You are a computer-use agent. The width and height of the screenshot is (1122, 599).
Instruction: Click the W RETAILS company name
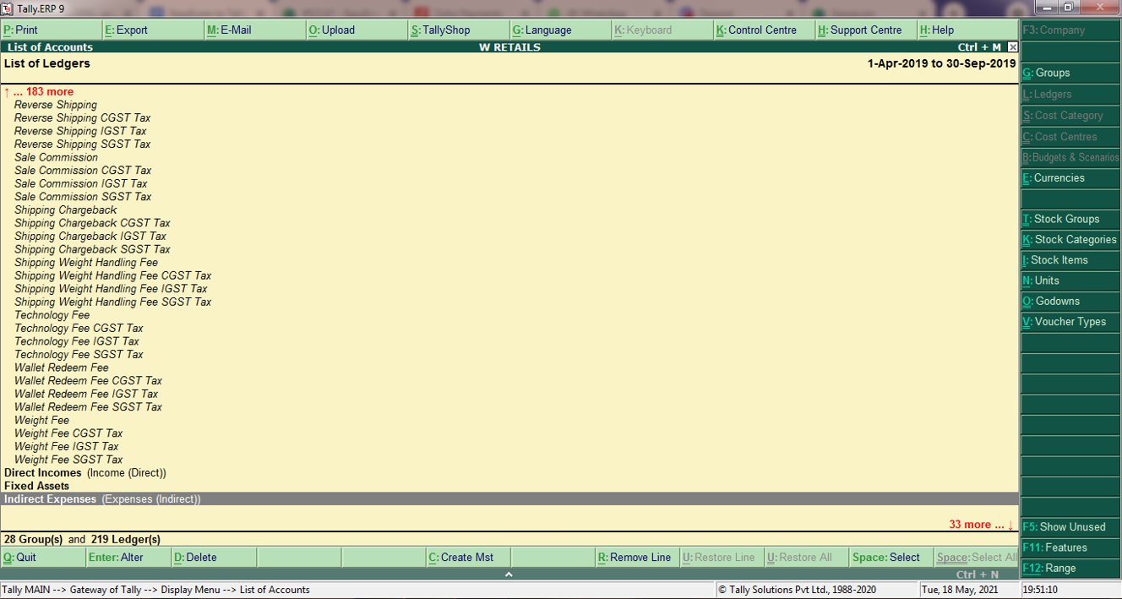tap(509, 47)
